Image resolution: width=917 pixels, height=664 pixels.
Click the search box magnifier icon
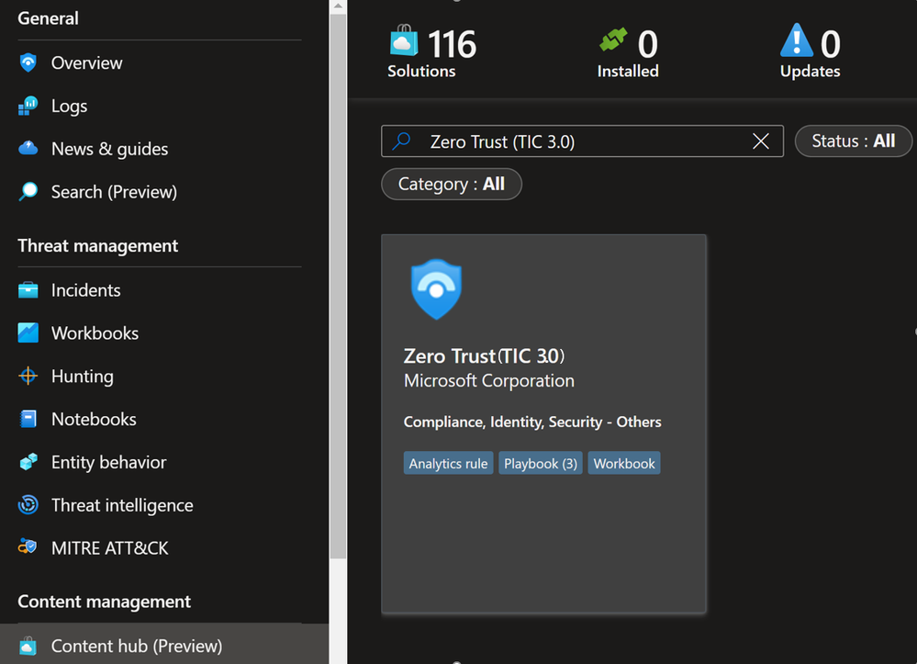(402, 141)
